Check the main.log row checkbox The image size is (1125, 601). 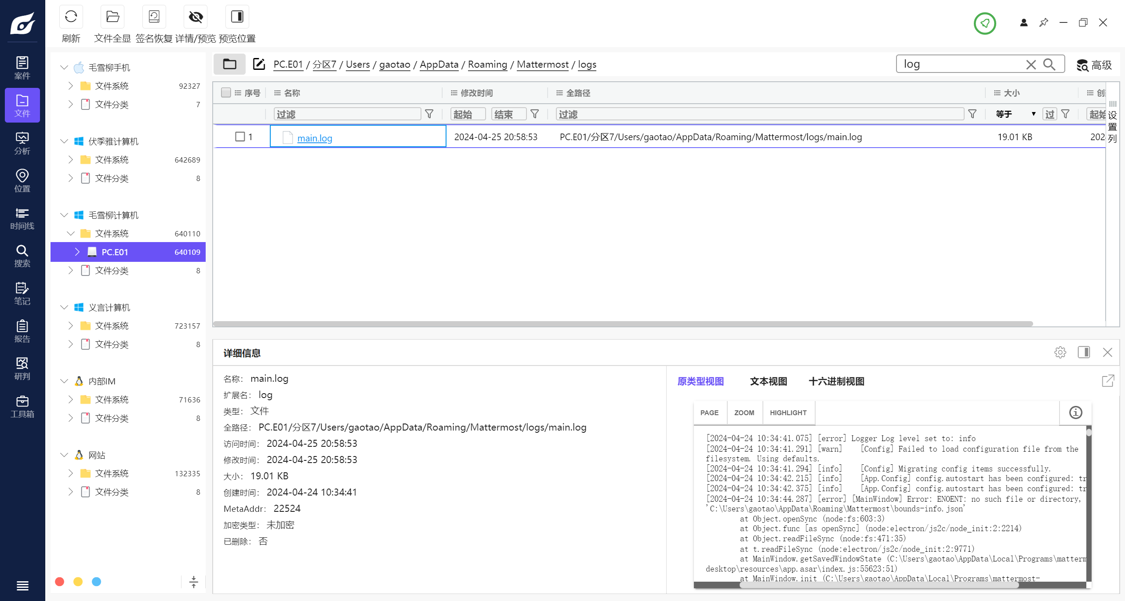[240, 137]
